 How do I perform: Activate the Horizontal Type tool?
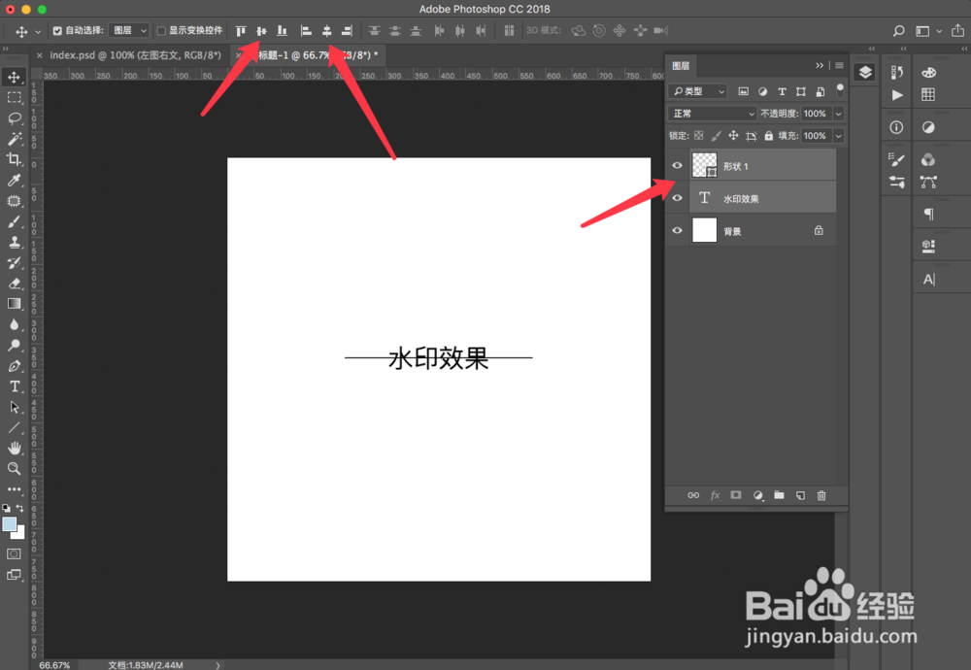pyautogui.click(x=14, y=386)
